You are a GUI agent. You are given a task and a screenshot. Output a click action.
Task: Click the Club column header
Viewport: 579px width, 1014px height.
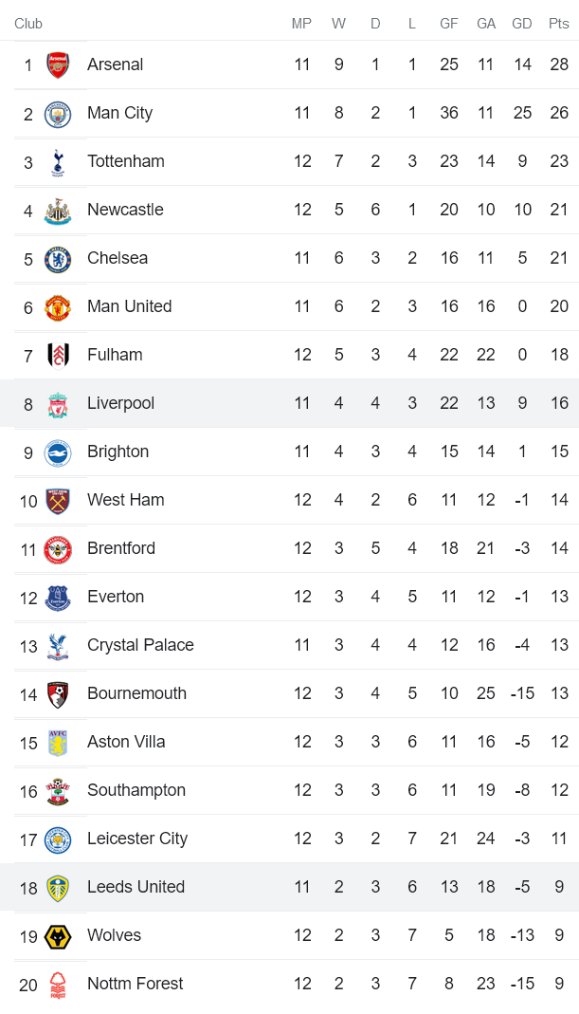coord(28,24)
